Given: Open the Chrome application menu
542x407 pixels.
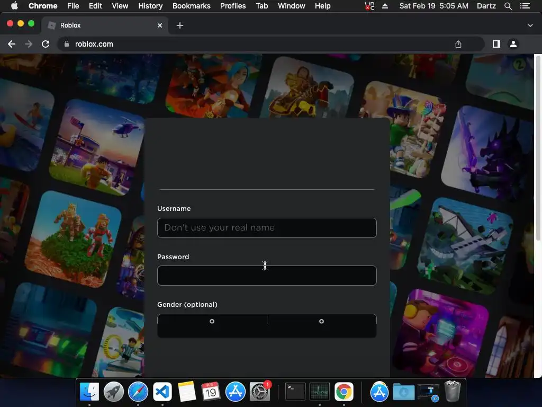Looking at the screenshot, I should click(43, 6).
